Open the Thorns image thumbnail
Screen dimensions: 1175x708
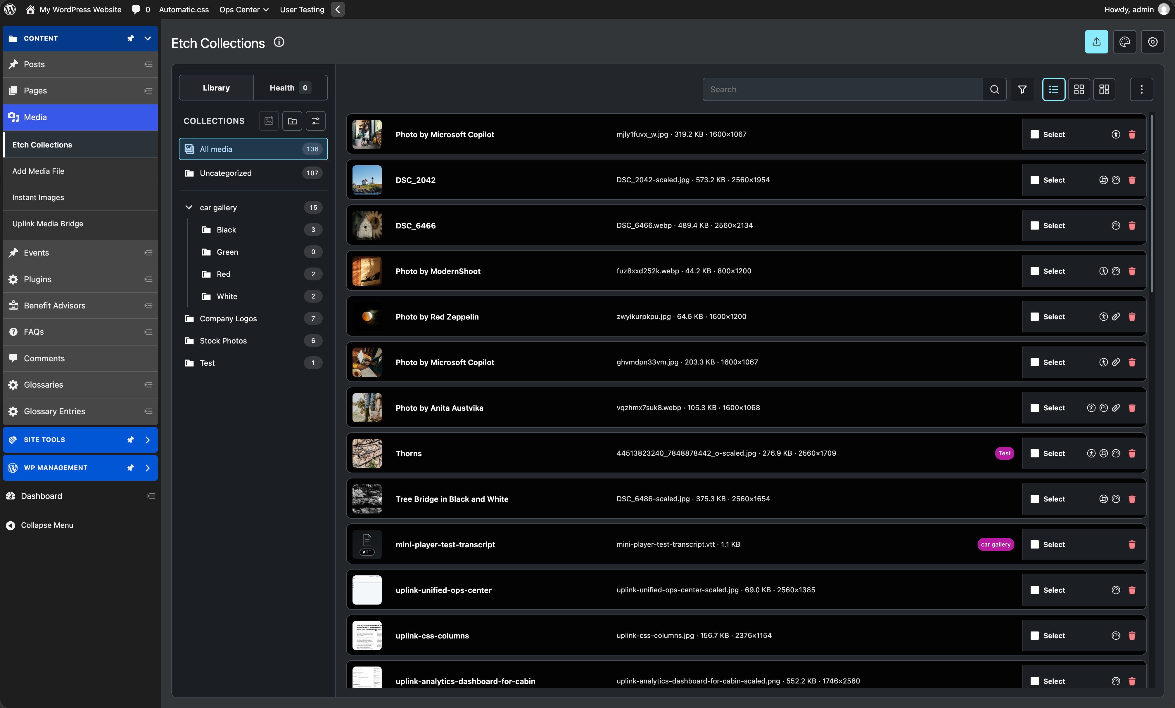367,454
